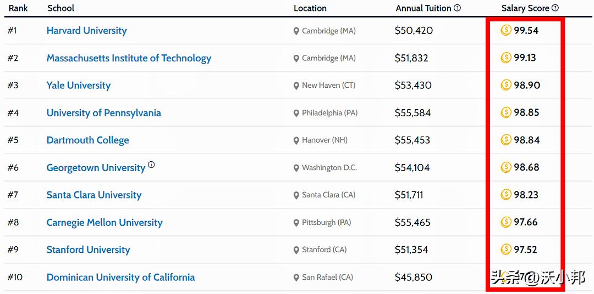Open Dominican University of California link

pyautogui.click(x=120, y=278)
